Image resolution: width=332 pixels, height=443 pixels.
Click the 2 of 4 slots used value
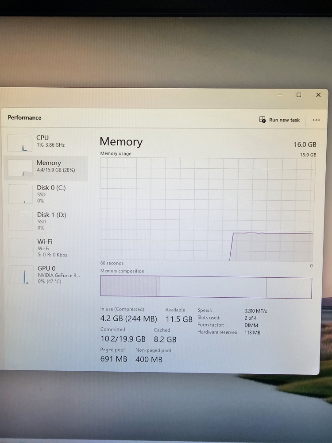(x=251, y=318)
